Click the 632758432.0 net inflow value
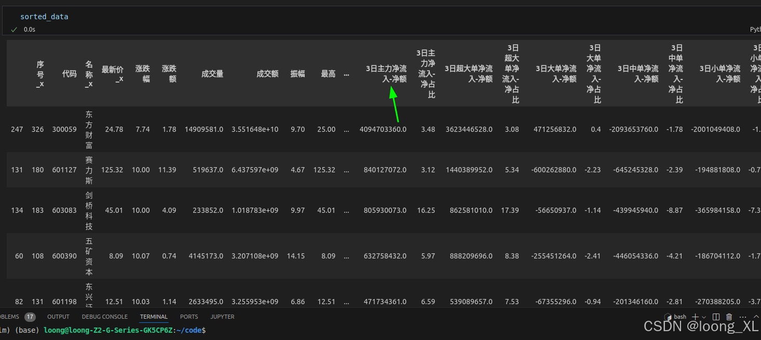The height and width of the screenshot is (340, 761). tap(385, 256)
